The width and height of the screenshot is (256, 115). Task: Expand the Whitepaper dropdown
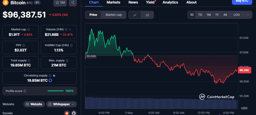[73, 104]
